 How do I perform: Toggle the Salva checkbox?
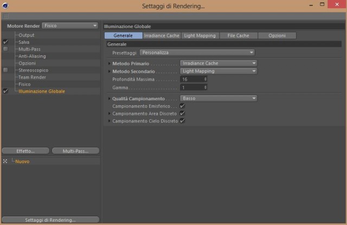point(5,42)
